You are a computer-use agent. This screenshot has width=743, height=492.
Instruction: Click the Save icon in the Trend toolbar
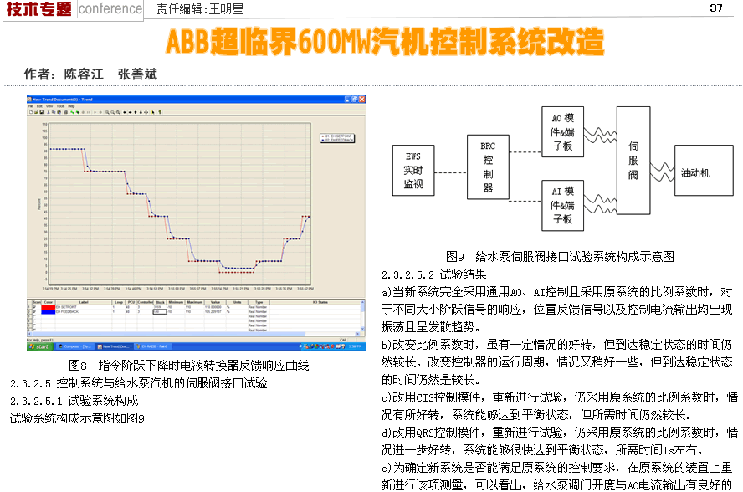click(x=42, y=112)
